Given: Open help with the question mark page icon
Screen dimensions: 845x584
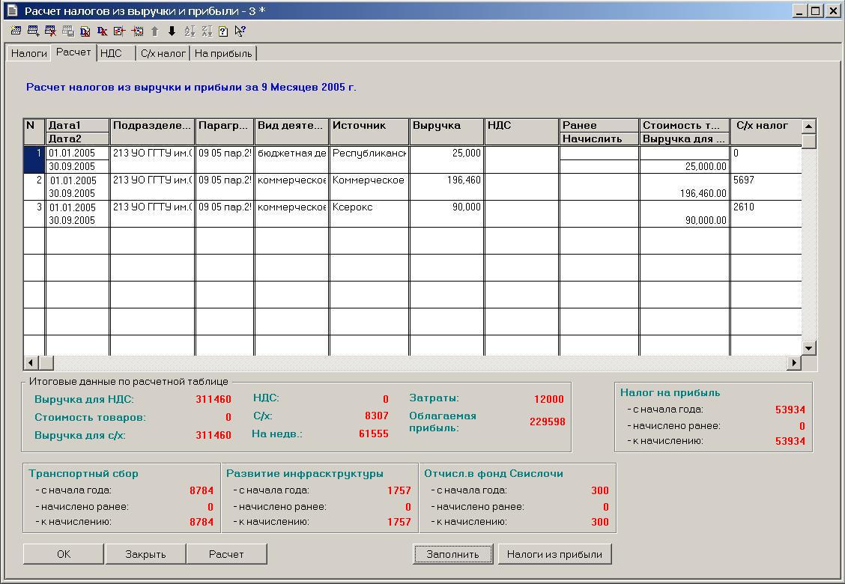Looking at the screenshot, I should point(223,31).
